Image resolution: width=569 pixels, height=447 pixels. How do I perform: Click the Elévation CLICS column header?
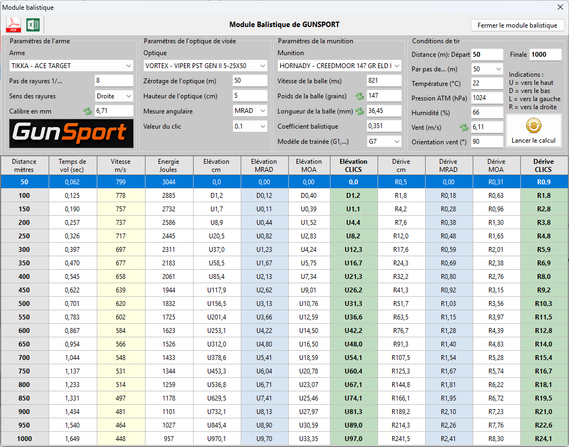click(x=353, y=166)
